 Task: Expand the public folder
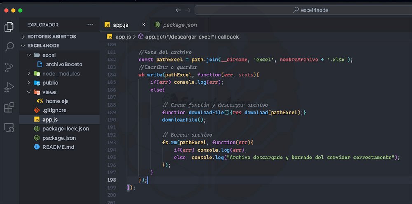coord(29,83)
